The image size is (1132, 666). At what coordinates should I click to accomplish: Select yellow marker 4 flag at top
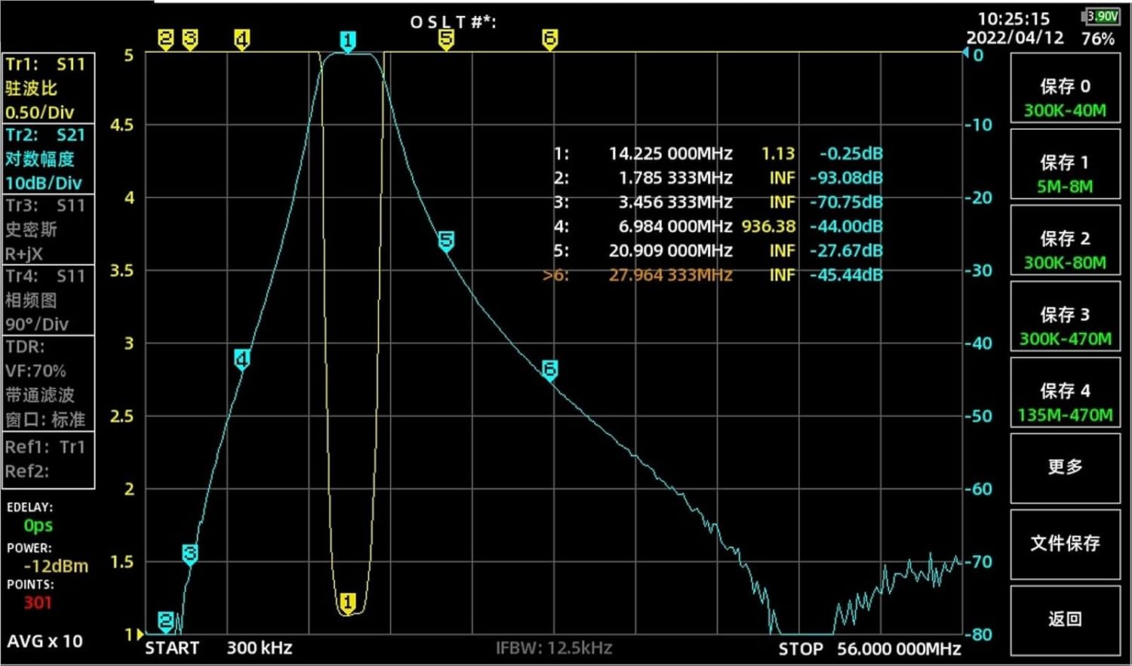pos(241,39)
